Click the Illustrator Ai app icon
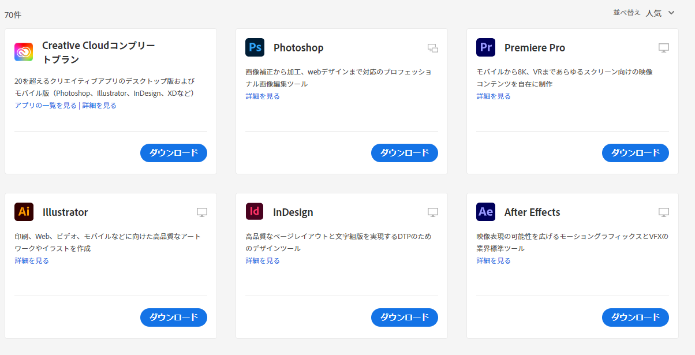The width and height of the screenshot is (695, 355). point(24,212)
